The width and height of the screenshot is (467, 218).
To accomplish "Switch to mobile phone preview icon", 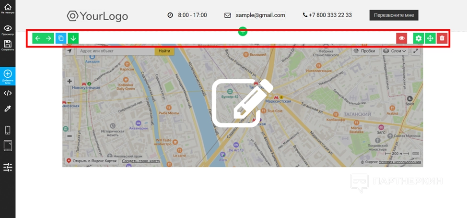I will point(8,130).
